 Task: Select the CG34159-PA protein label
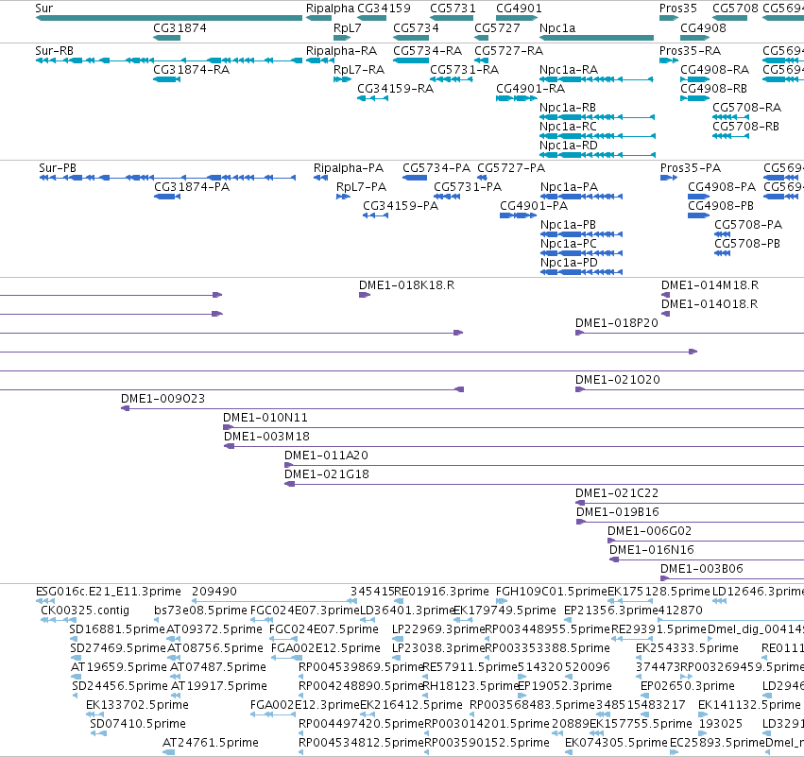click(x=401, y=206)
